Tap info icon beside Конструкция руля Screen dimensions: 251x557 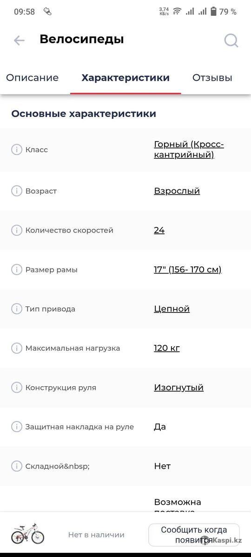(x=17, y=387)
